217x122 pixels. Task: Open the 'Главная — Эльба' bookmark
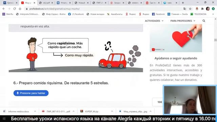coord(178,14)
